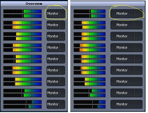Image resolution: width=148 pixels, height=113 pixels.
Task: Select the seventh channel meter in right panel
Action: pyautogui.click(x=90, y=82)
